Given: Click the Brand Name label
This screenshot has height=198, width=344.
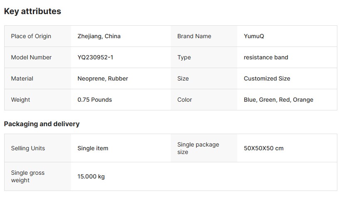Looking at the screenshot, I should (x=194, y=36).
